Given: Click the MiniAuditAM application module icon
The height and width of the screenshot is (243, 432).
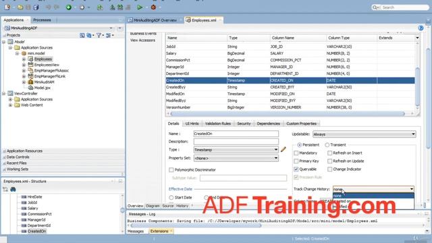Looking at the screenshot, I should (x=30, y=82).
